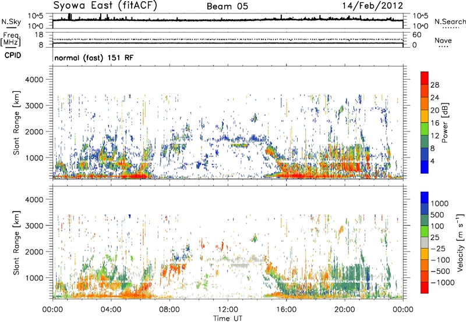Image resolution: width=466 pixels, height=322 pixels.
Task: Click the 'Power [dB]' colorbar title
Action: (445, 123)
